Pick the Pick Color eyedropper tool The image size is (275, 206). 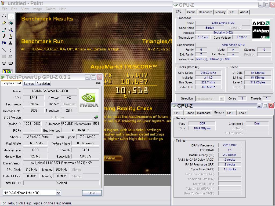click(x=4, y=30)
